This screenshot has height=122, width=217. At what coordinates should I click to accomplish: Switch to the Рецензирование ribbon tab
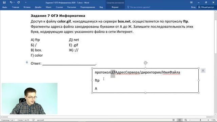(x=88, y=7)
